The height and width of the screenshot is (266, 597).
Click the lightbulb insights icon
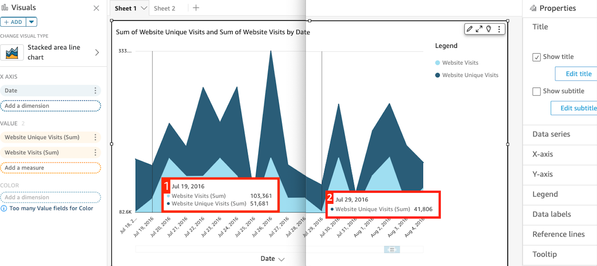pyautogui.click(x=488, y=29)
